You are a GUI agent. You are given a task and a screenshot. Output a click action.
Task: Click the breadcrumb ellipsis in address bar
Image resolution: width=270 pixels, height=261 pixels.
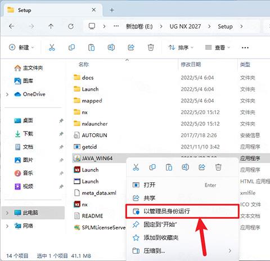point(116,26)
